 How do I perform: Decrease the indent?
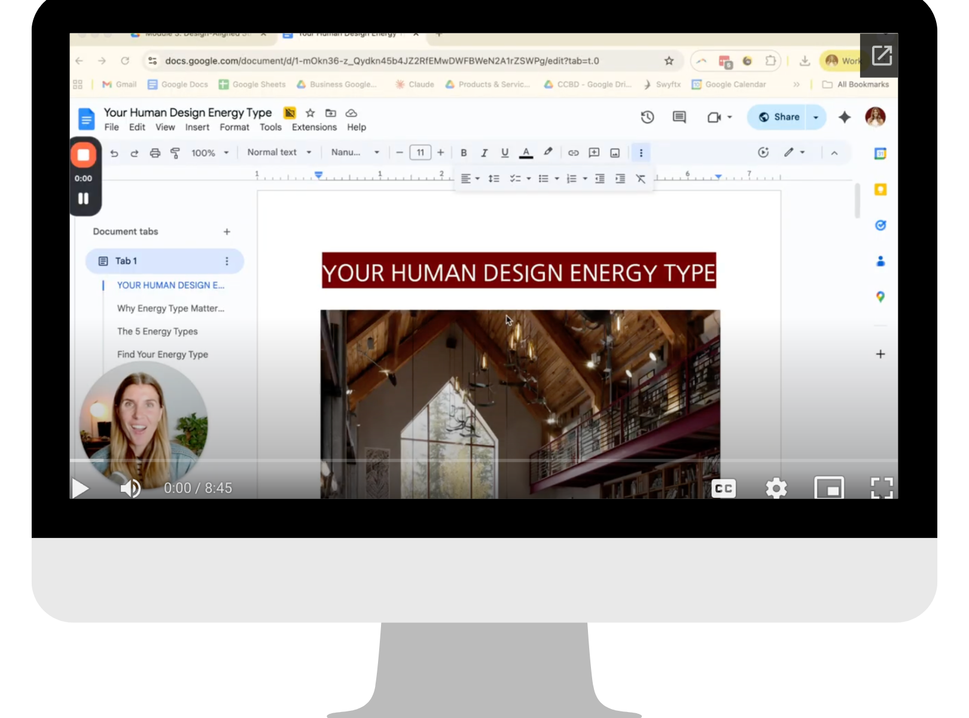point(599,179)
